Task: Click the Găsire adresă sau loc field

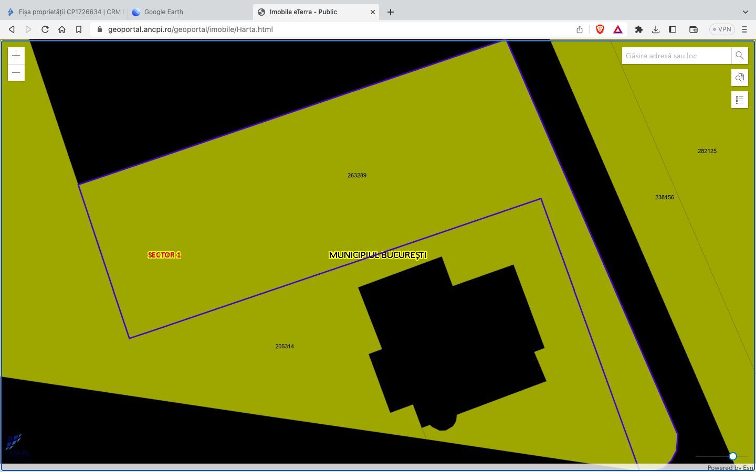Action: (676, 56)
